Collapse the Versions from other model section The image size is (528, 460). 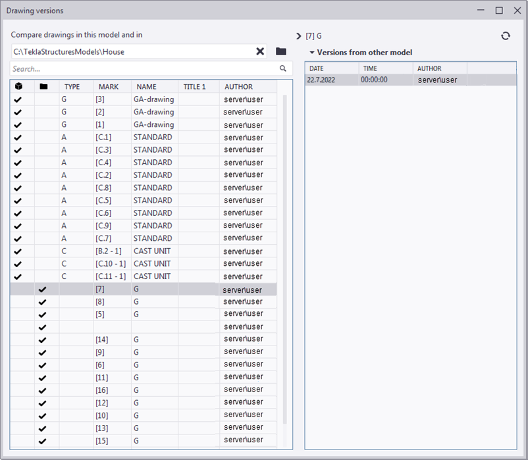pyautogui.click(x=311, y=52)
